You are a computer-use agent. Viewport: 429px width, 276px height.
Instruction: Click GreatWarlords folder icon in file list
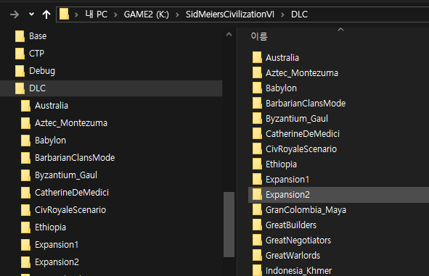point(257,256)
